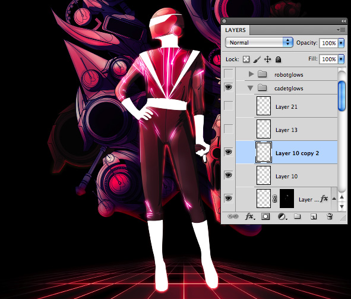Click the Layer 10 copy 2 thumbnail
The height and width of the screenshot is (299, 351).
(264, 152)
